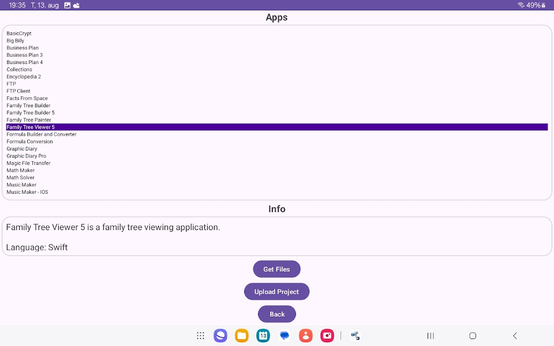Click the Get Files button

277,269
